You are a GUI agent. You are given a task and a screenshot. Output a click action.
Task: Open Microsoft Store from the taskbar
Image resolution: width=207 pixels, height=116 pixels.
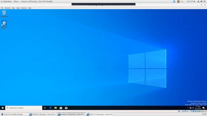[61, 108]
